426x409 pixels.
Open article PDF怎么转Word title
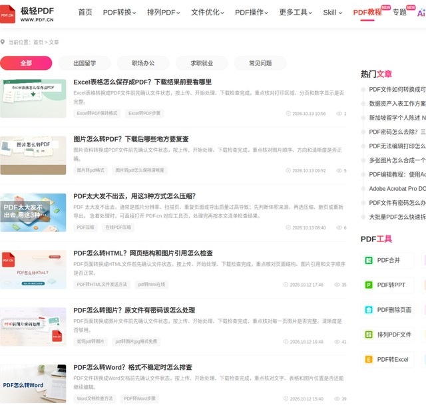tap(132, 367)
